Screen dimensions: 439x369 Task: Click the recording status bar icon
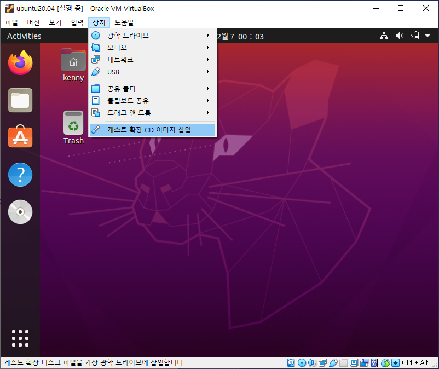364,363
